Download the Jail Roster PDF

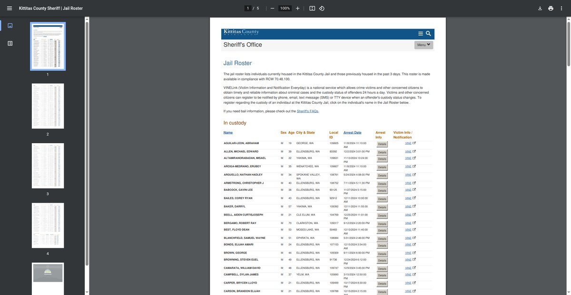540,8
